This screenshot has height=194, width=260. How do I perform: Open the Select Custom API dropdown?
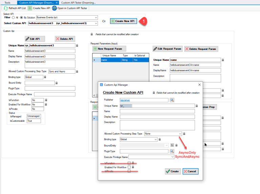click(x=96, y=23)
